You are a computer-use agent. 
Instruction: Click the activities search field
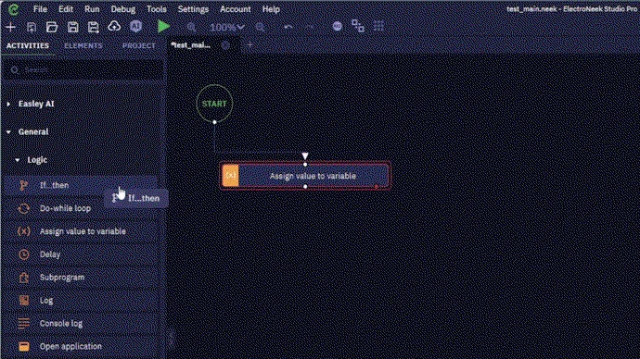pos(83,70)
